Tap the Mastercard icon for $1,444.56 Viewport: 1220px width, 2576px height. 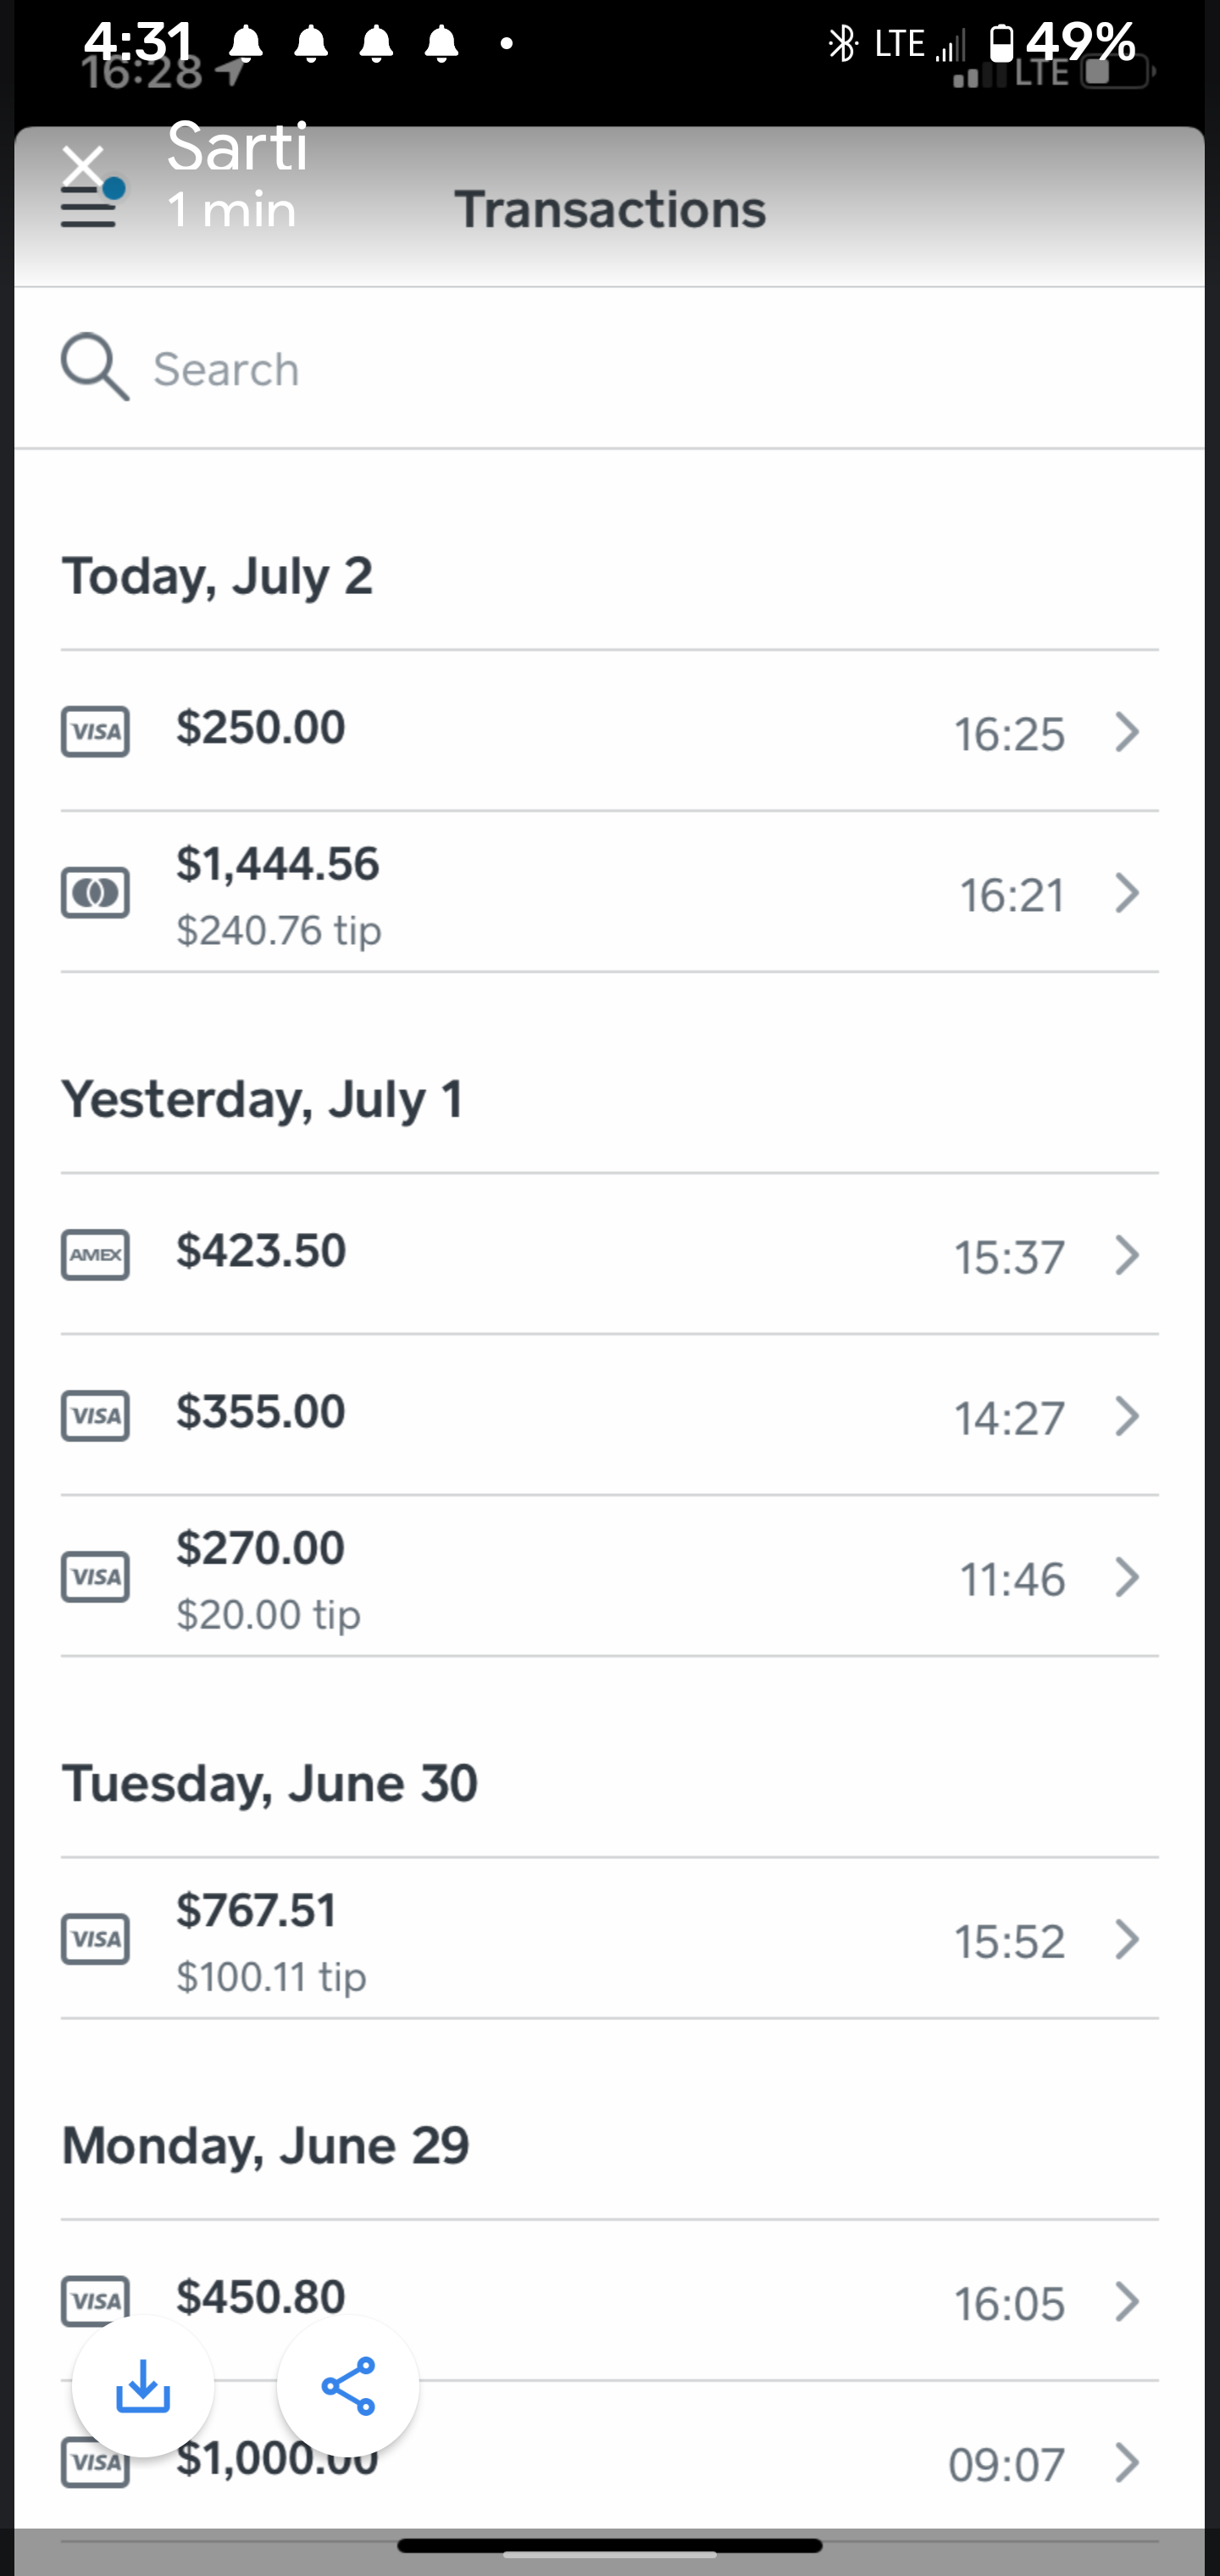click(x=95, y=893)
